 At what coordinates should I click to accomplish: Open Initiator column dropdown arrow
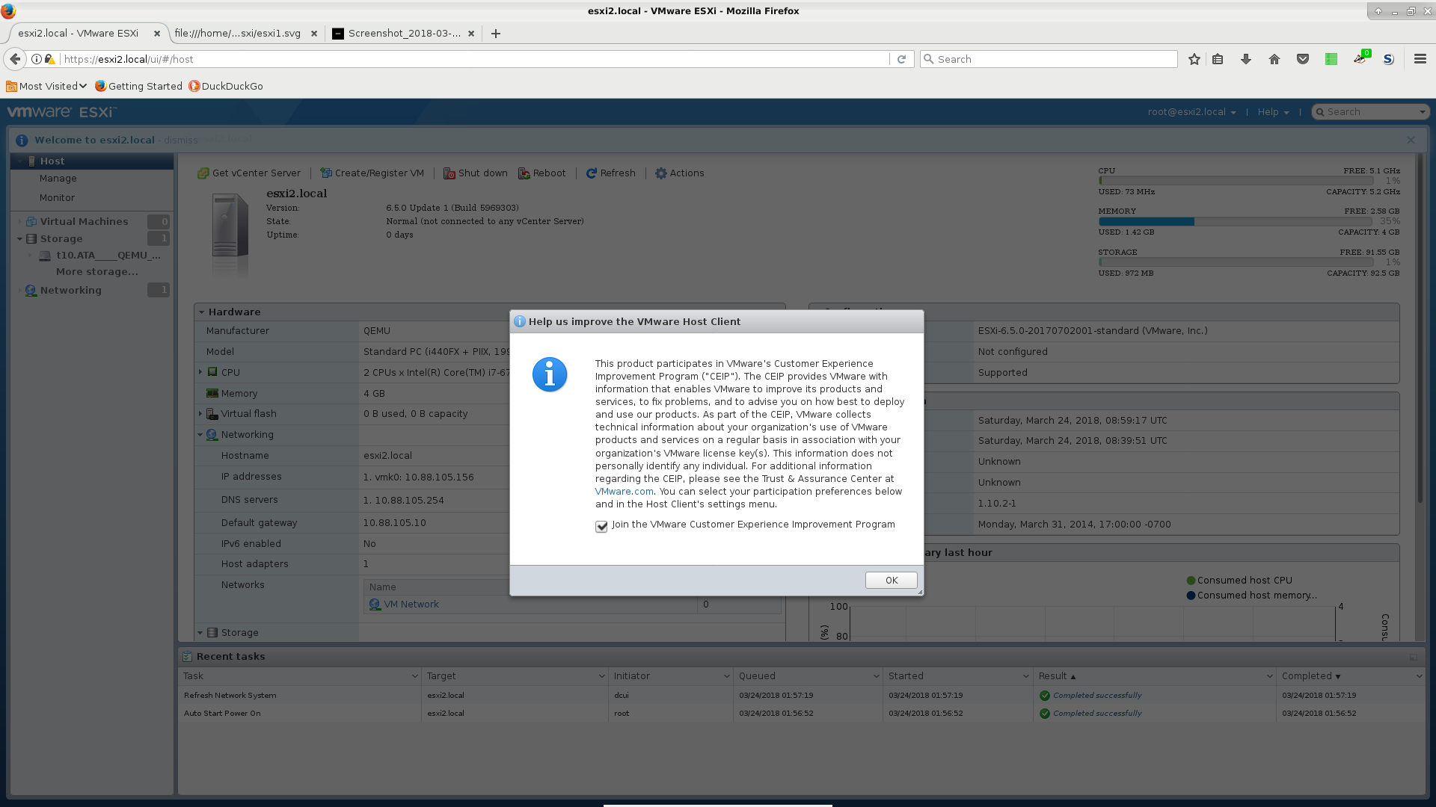pos(726,676)
